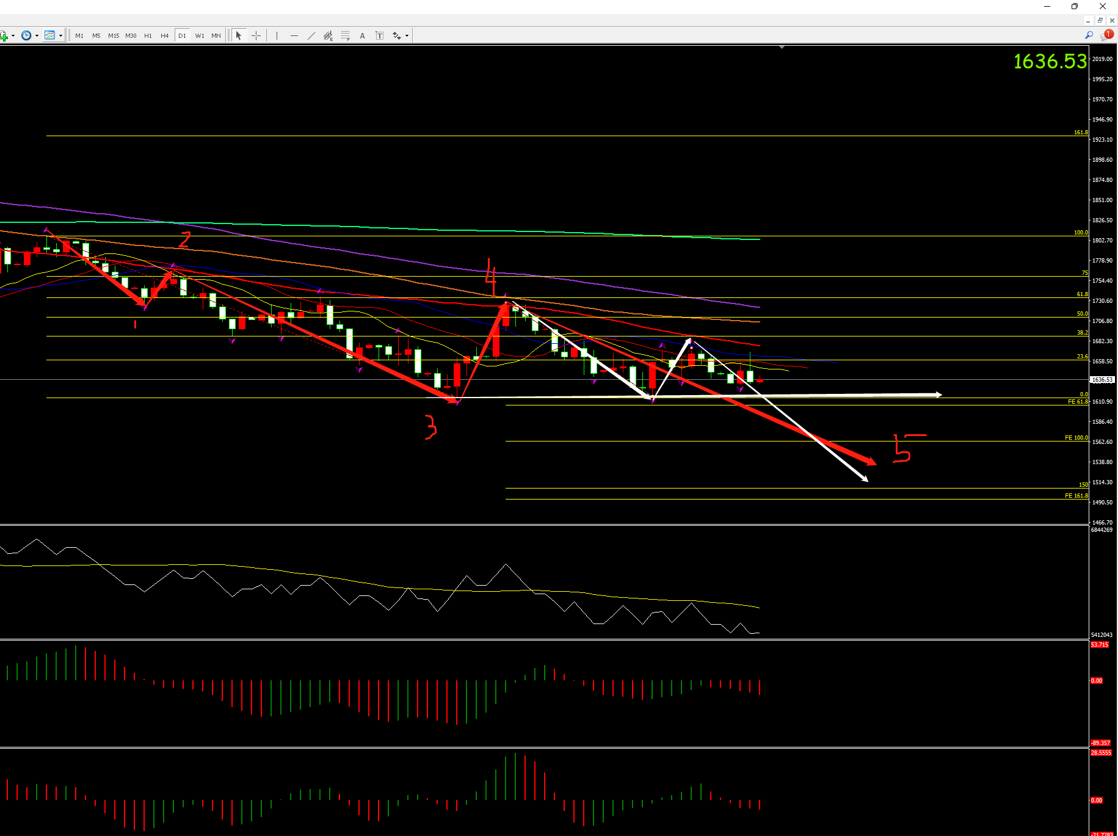Switch chart to W1 timeframe

point(200,35)
